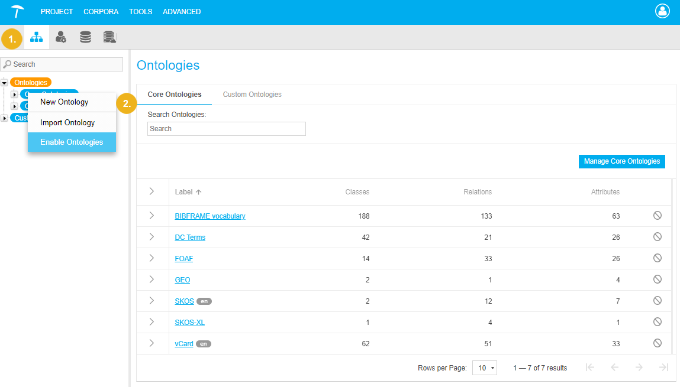Click the Search Ontologies input field
Screen dimensions: 680x387
226,129
